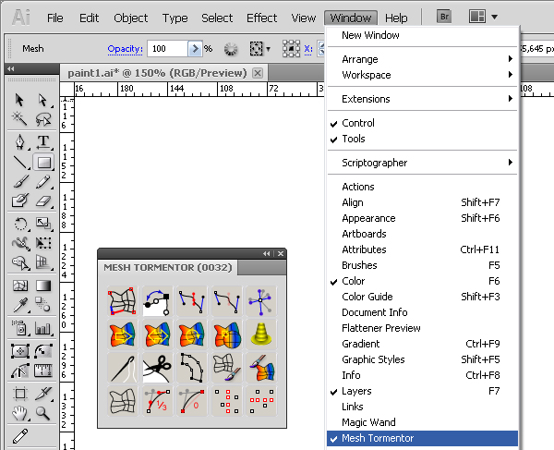Open the Object menu
This screenshot has width=554, height=450.
130,18
